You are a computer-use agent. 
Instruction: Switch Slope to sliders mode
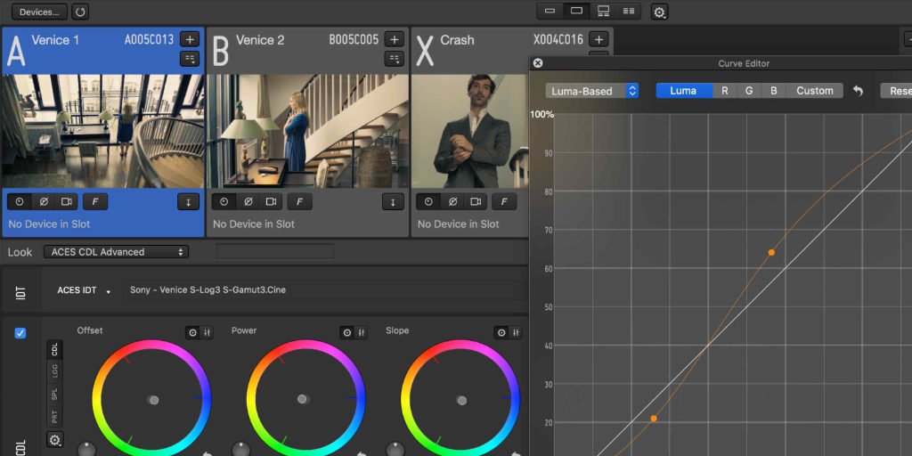tap(515, 333)
